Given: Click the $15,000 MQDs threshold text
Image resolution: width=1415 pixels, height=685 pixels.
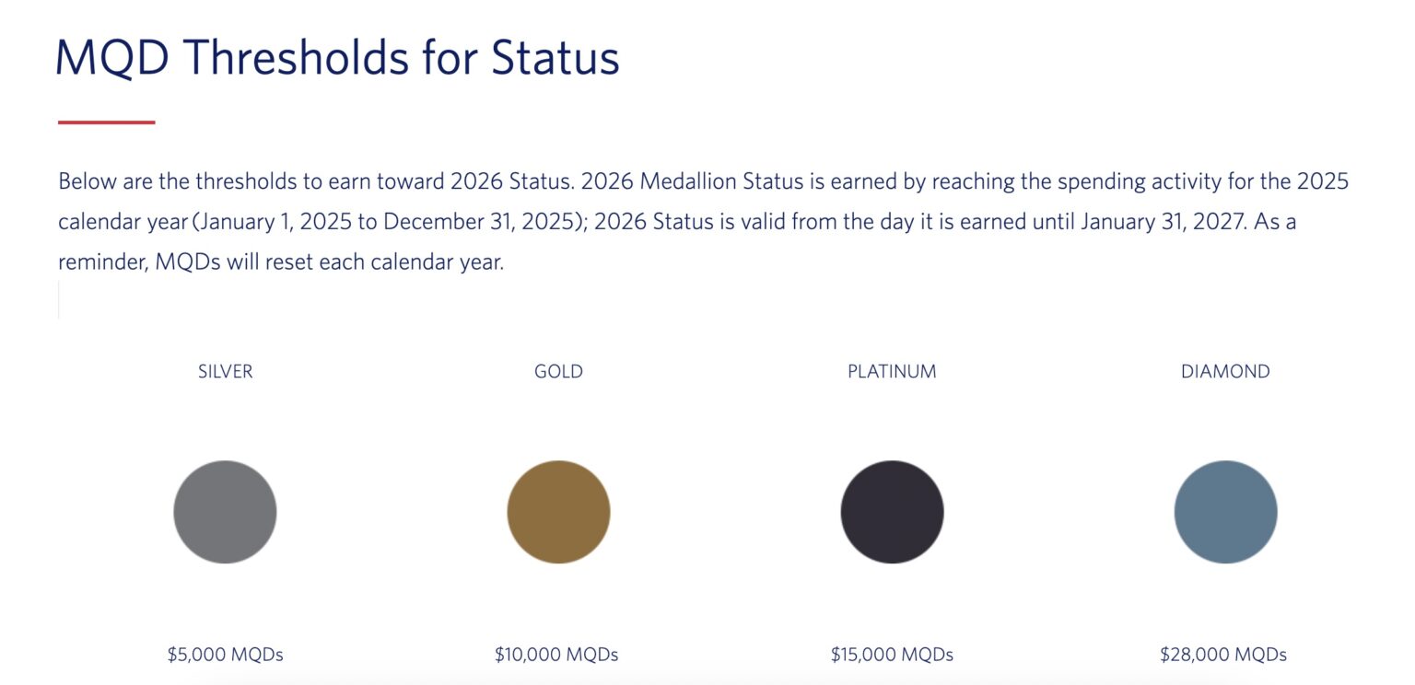Looking at the screenshot, I should pos(892,656).
